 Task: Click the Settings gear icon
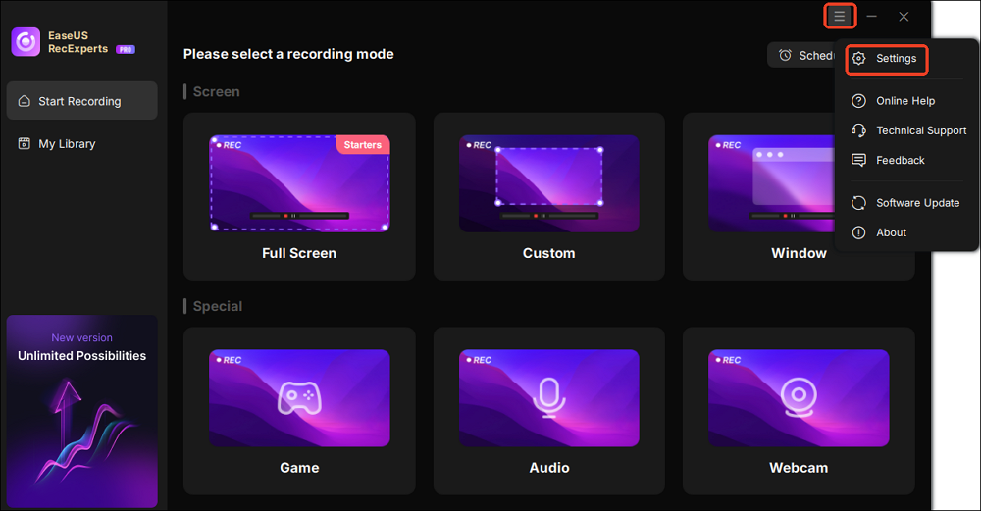(859, 58)
